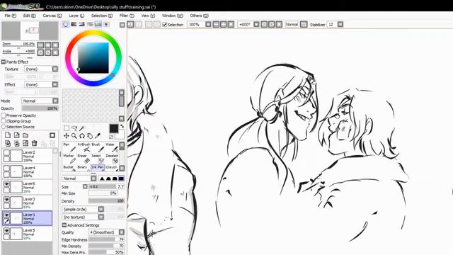Show the RGB slider panel
Screen dimensions: 453x255
coord(74,24)
